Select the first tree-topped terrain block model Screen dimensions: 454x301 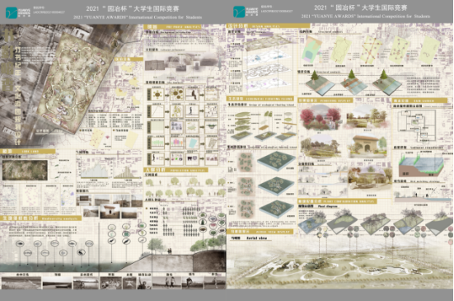pyautogui.click(x=320, y=82)
